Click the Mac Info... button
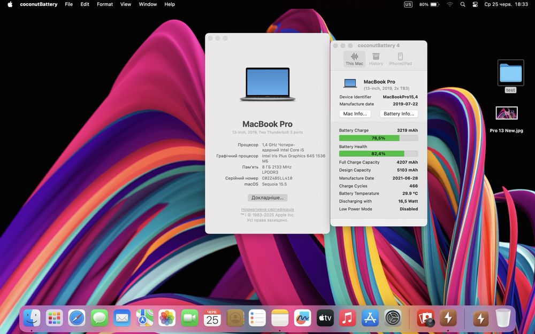This screenshot has width=535, height=334. coord(355,114)
